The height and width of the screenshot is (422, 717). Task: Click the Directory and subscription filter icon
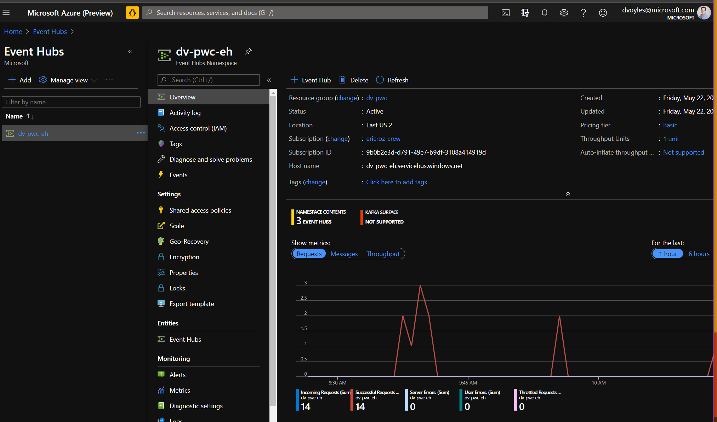click(525, 13)
